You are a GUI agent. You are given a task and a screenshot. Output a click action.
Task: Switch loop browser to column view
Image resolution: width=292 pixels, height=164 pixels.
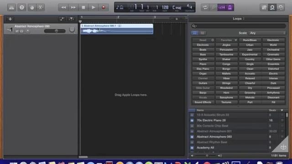203,33
